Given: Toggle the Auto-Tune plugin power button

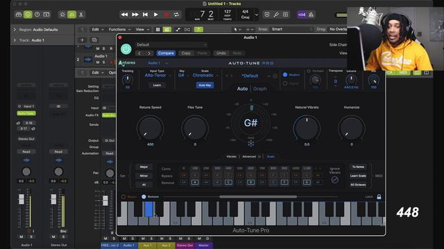Looking at the screenshot, I should (126, 49).
